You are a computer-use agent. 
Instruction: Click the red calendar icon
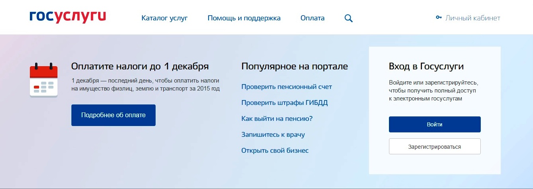[44, 80]
